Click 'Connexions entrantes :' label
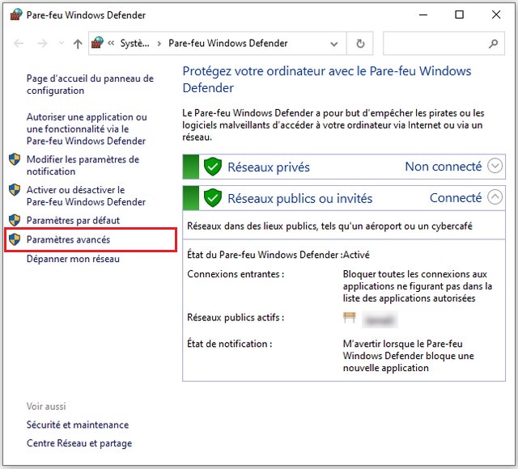The width and height of the screenshot is (518, 469). click(236, 274)
